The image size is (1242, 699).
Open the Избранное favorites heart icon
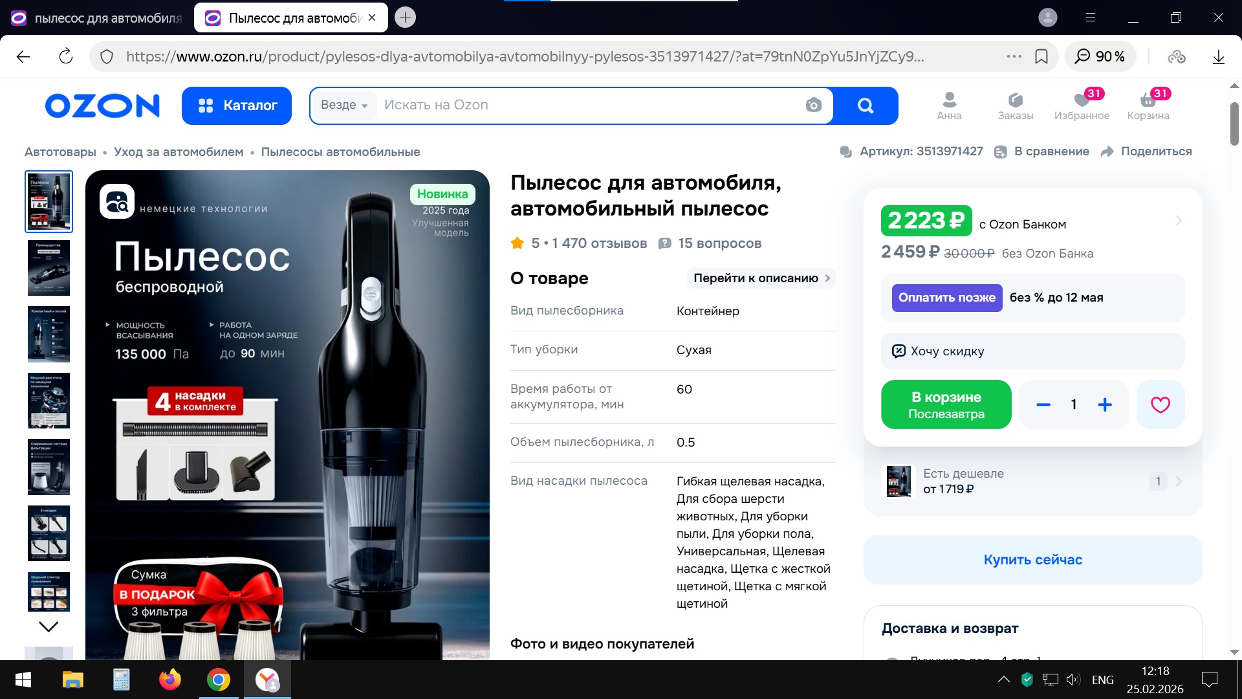tap(1082, 100)
